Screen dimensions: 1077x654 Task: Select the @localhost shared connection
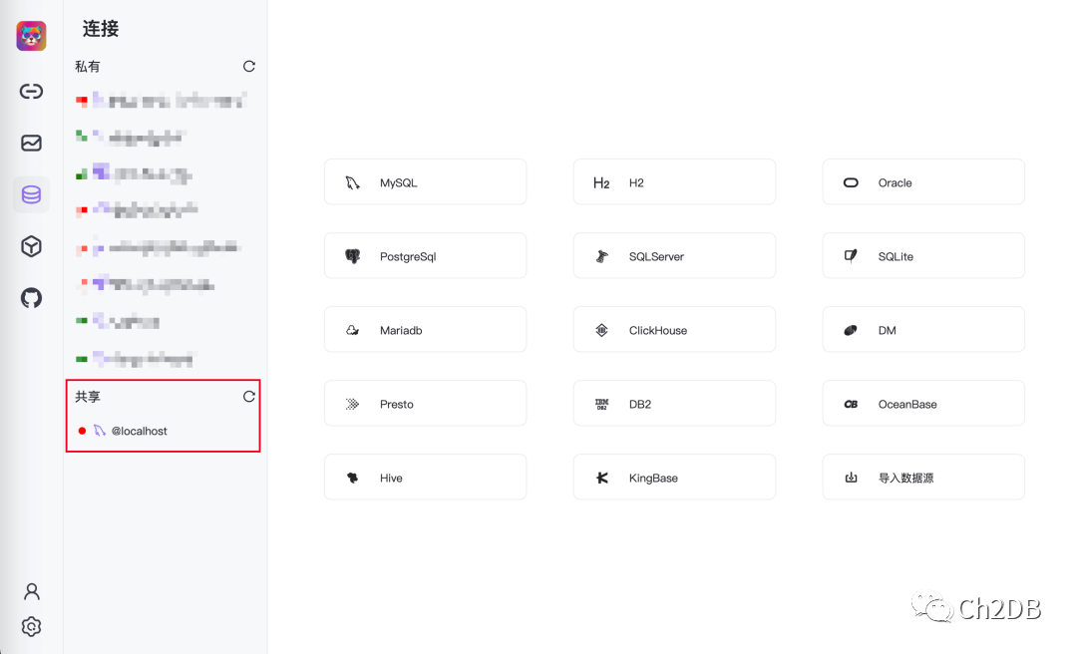[139, 431]
